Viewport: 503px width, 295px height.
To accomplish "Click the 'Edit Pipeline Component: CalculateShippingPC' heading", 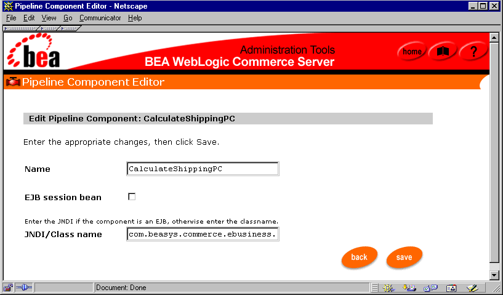I will 132,118.
